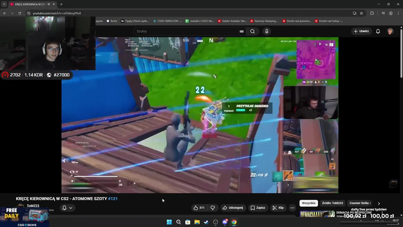
Task: Go back to previous page
Action: 4,13
